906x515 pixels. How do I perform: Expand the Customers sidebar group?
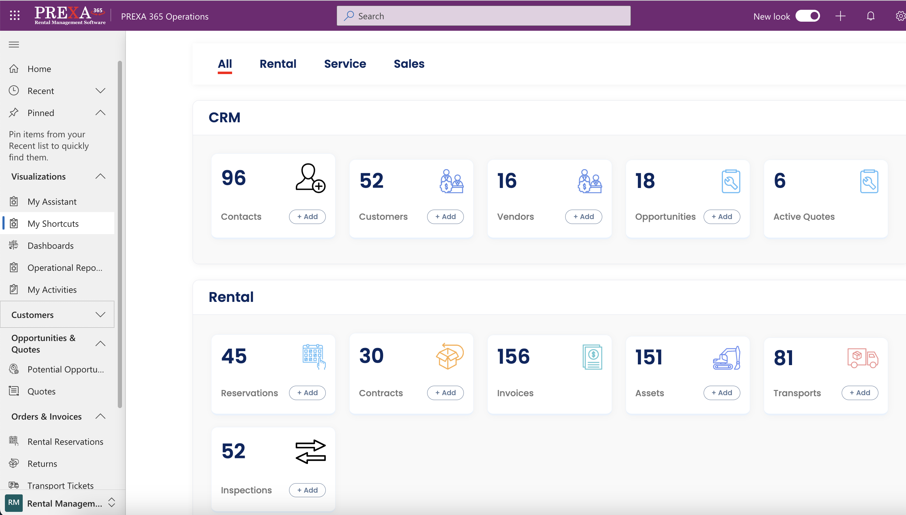click(100, 314)
